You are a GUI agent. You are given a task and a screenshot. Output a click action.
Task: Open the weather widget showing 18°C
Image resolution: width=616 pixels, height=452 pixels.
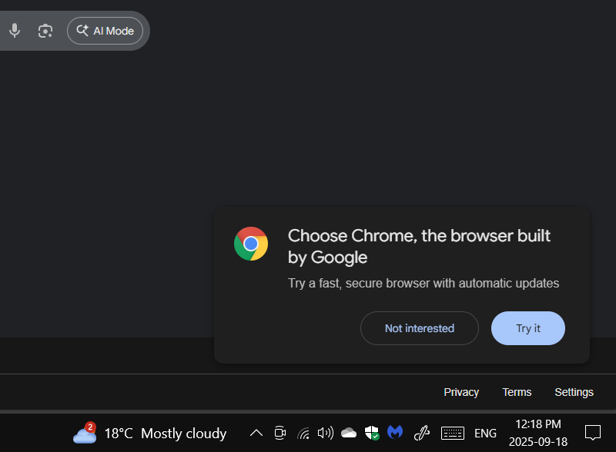(149, 434)
